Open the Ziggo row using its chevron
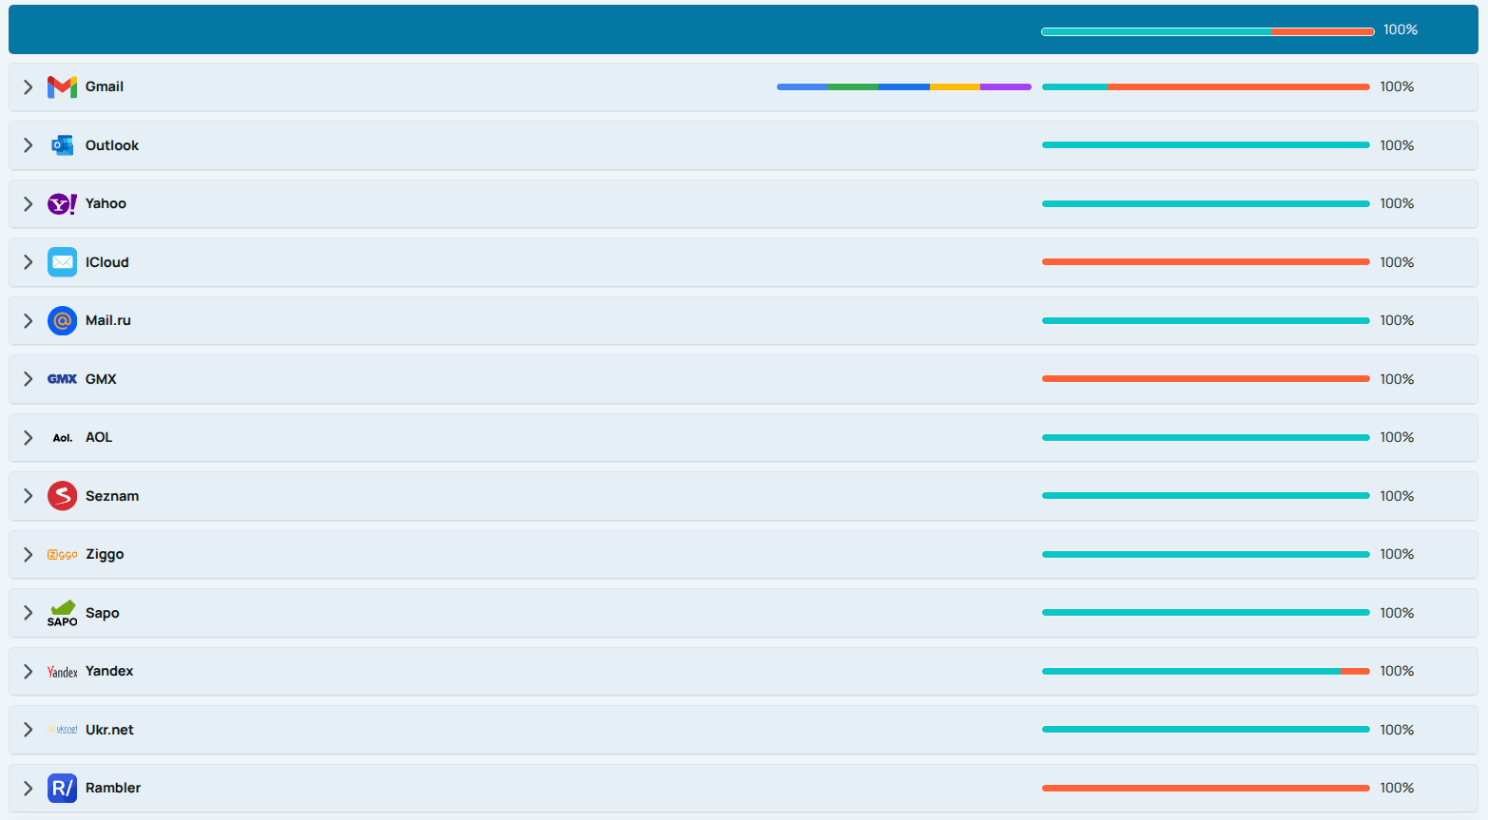This screenshot has width=1488, height=820. coord(29,554)
